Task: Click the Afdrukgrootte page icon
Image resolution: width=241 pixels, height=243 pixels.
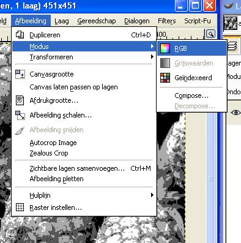Action: click(20, 100)
